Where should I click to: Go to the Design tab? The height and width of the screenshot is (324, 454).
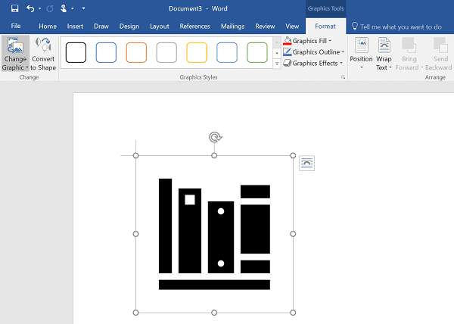[x=129, y=26]
